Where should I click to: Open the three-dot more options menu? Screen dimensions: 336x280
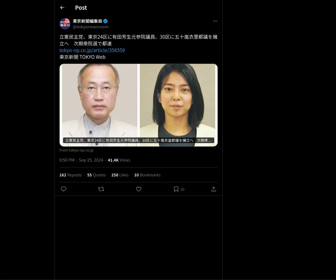pyautogui.click(x=215, y=21)
